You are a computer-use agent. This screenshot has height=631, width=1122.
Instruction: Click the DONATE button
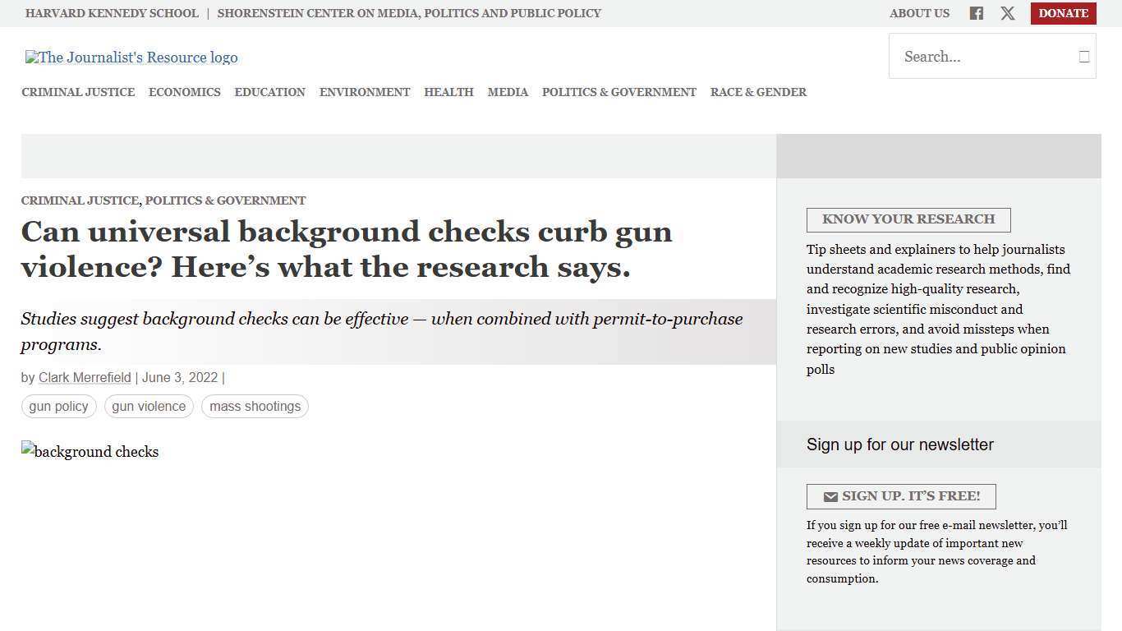coord(1063,13)
